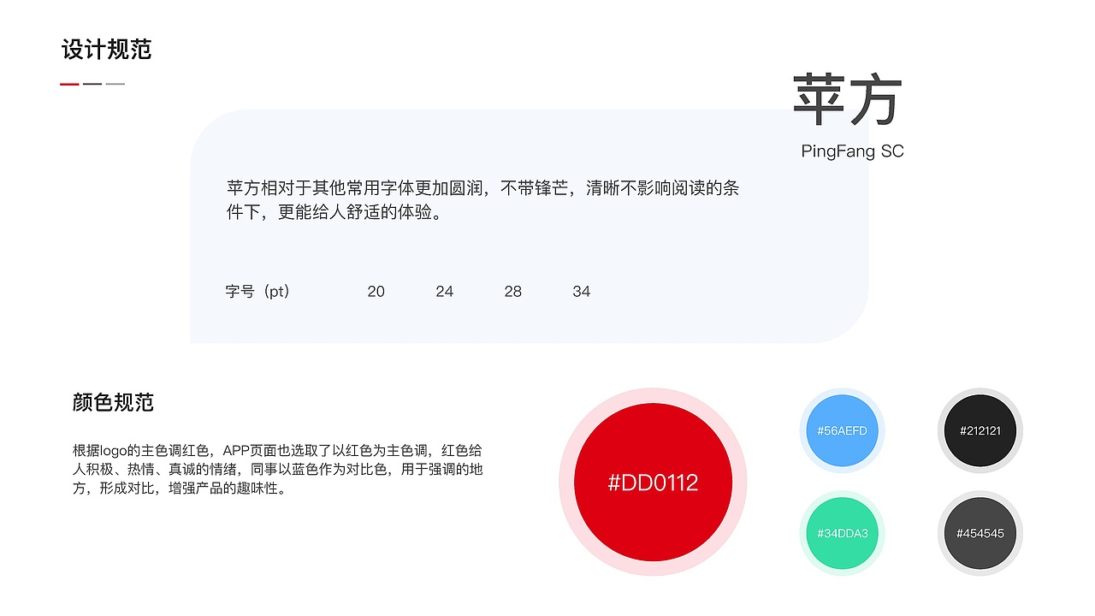Click the green #34DDA3 color swatch
The width and height of the screenshot is (1095, 616).
(841, 533)
